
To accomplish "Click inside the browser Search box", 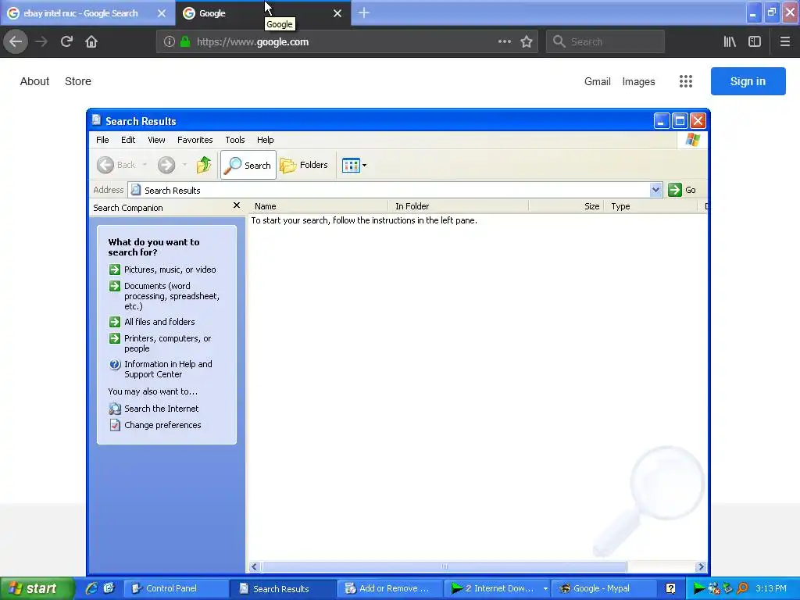I will (x=605, y=42).
